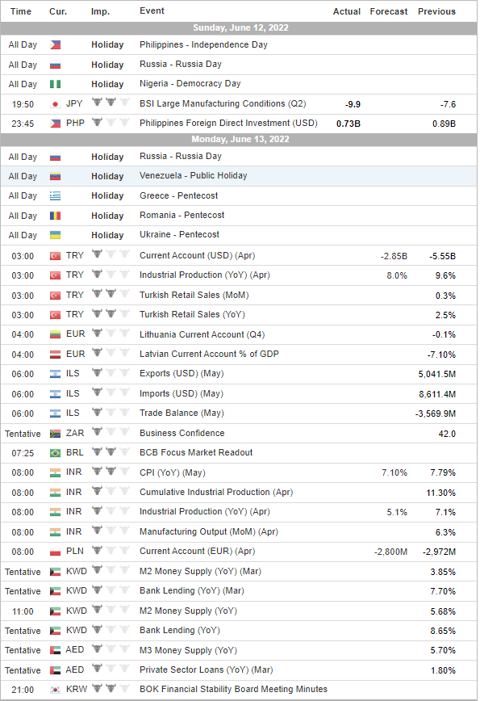Click the Actual column header
The image size is (480, 701).
(347, 11)
